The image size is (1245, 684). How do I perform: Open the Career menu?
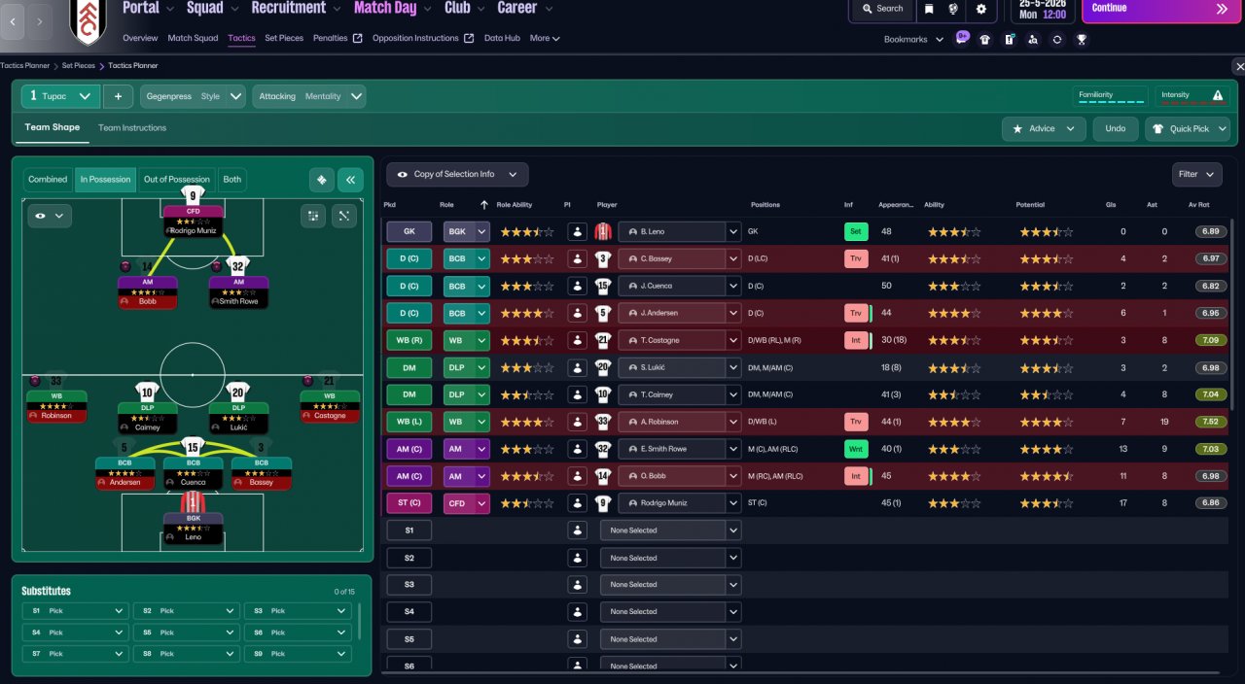click(524, 9)
